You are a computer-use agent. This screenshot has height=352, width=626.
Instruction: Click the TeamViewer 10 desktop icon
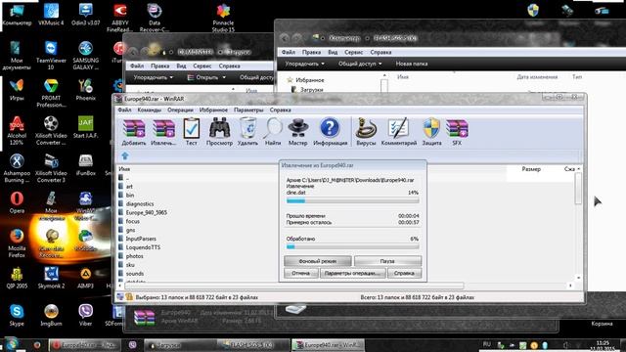tap(51, 56)
